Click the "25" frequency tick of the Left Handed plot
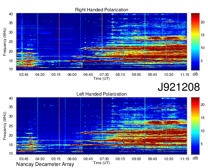Viewport: 208px width, 168px height. click(x=11, y=126)
